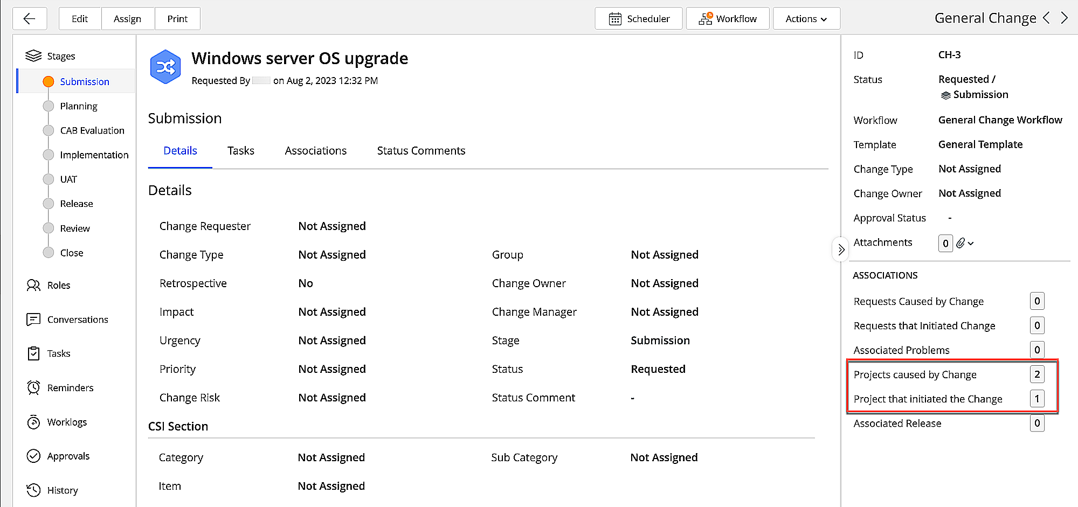
Task: Go to the next change using the right arrow
Action: pos(1065,18)
